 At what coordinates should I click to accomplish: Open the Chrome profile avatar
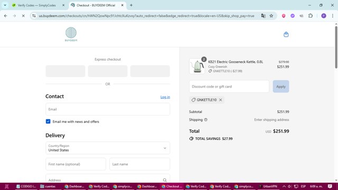point(324,16)
